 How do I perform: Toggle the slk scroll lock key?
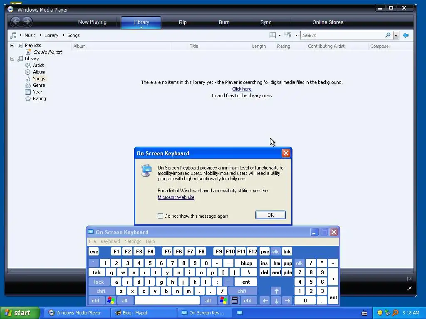pos(275,251)
